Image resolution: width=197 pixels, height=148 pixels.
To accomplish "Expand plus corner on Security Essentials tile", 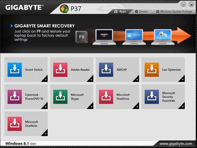I will pyautogui.click(x=182, y=106).
